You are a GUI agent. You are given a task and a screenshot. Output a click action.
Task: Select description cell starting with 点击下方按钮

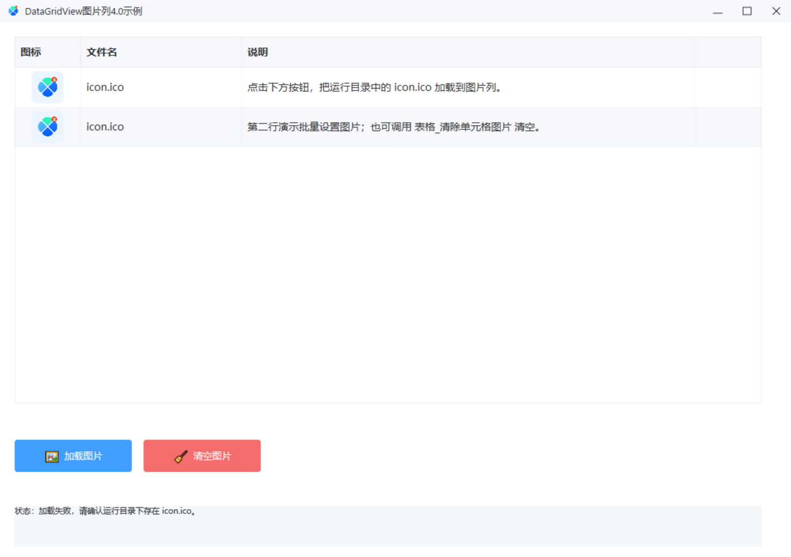point(469,87)
